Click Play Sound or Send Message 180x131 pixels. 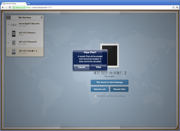pyautogui.click(x=109, y=82)
